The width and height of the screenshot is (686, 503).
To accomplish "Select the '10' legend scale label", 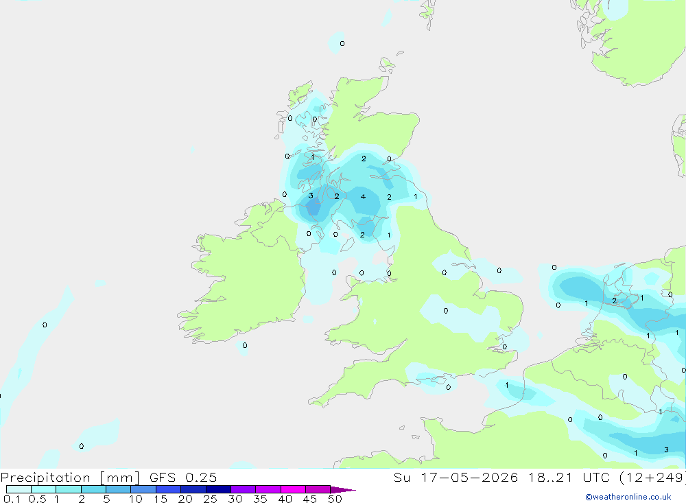I will point(136,499).
